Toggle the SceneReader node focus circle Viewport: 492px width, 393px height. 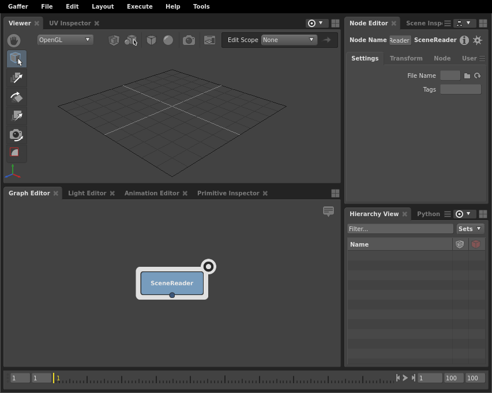pos(208,267)
